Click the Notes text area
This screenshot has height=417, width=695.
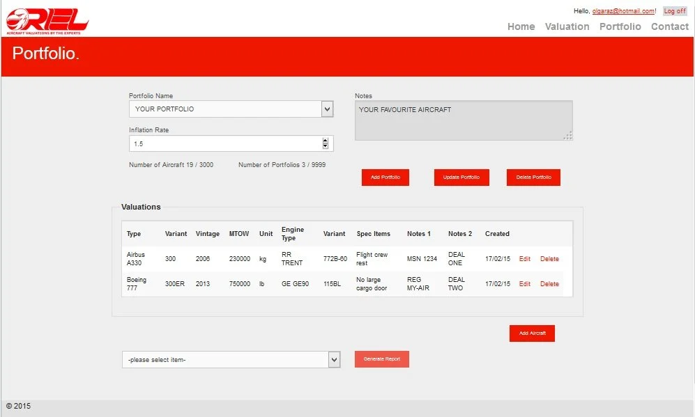point(464,120)
